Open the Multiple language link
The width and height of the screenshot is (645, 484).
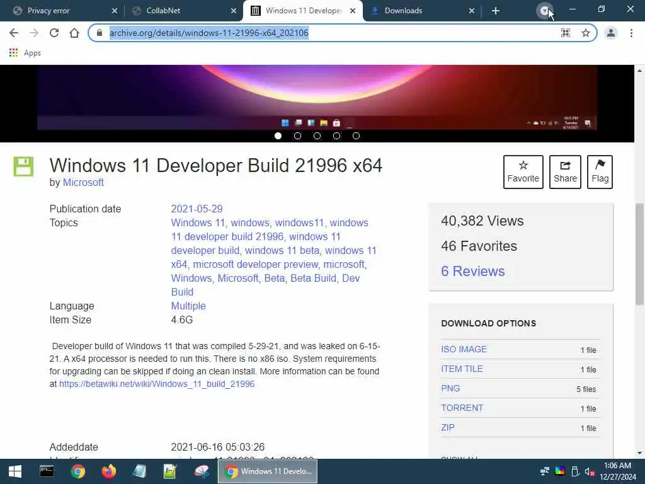click(188, 306)
